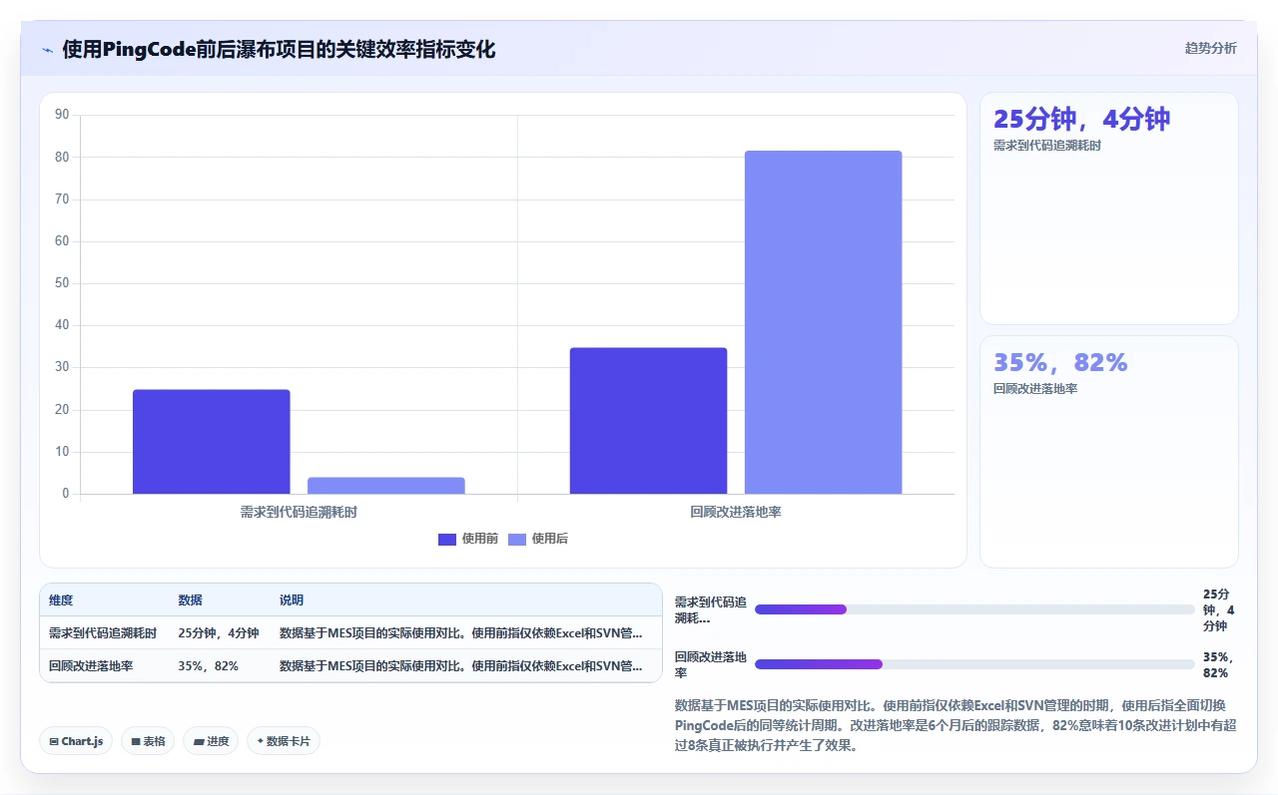This screenshot has height=795, width=1278.
Task: Click the truncated 需求到代码追溯耗... progress label
Action: (x=710, y=609)
